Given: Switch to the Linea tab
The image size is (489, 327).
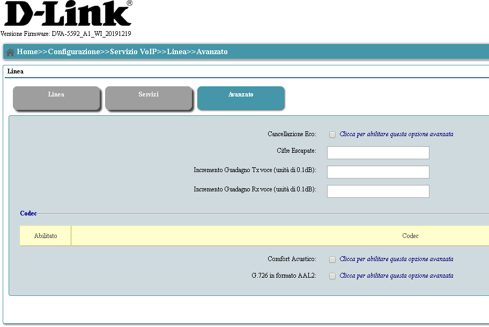Looking at the screenshot, I should click(x=56, y=98).
